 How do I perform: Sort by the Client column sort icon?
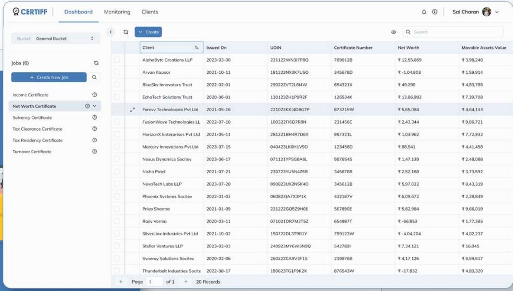[x=197, y=48]
